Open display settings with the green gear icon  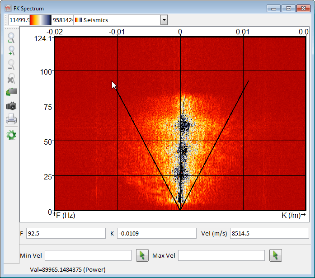(x=11, y=135)
